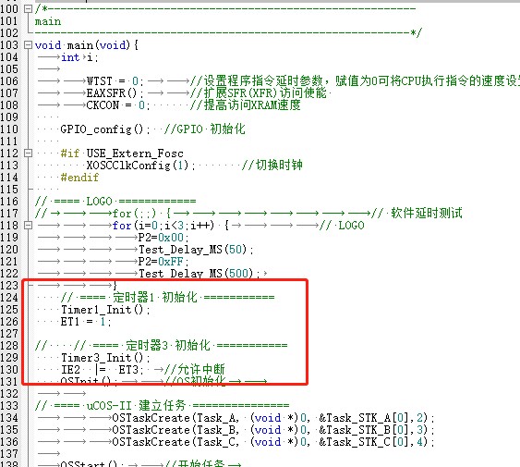Click the 'WTST = 0;' statement
This screenshot has width=520, height=467.
[x=115, y=81]
